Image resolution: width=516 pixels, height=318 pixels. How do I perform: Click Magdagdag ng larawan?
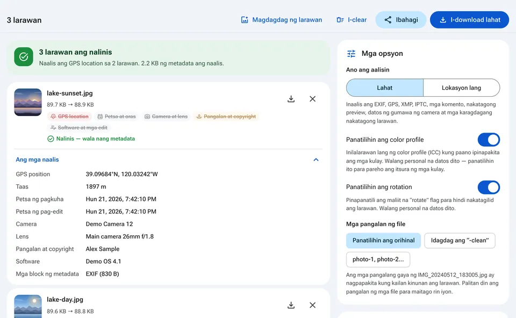(x=282, y=20)
